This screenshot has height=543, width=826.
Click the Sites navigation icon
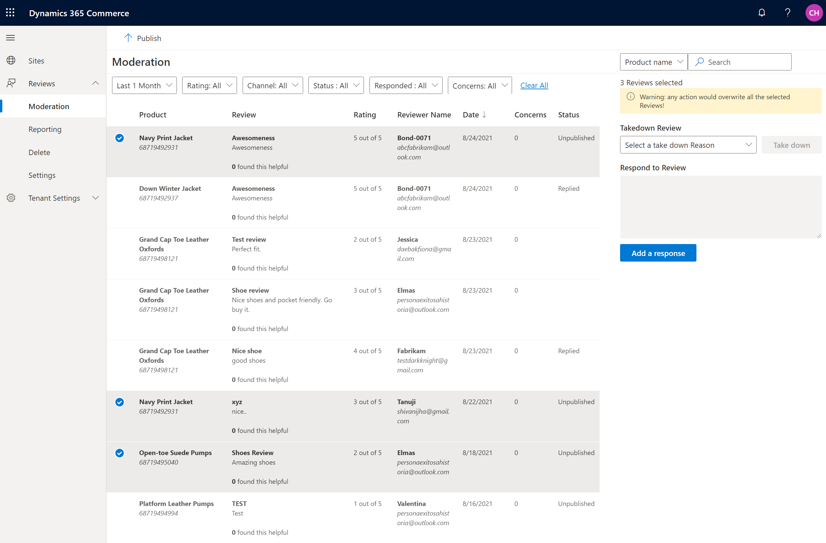[12, 60]
